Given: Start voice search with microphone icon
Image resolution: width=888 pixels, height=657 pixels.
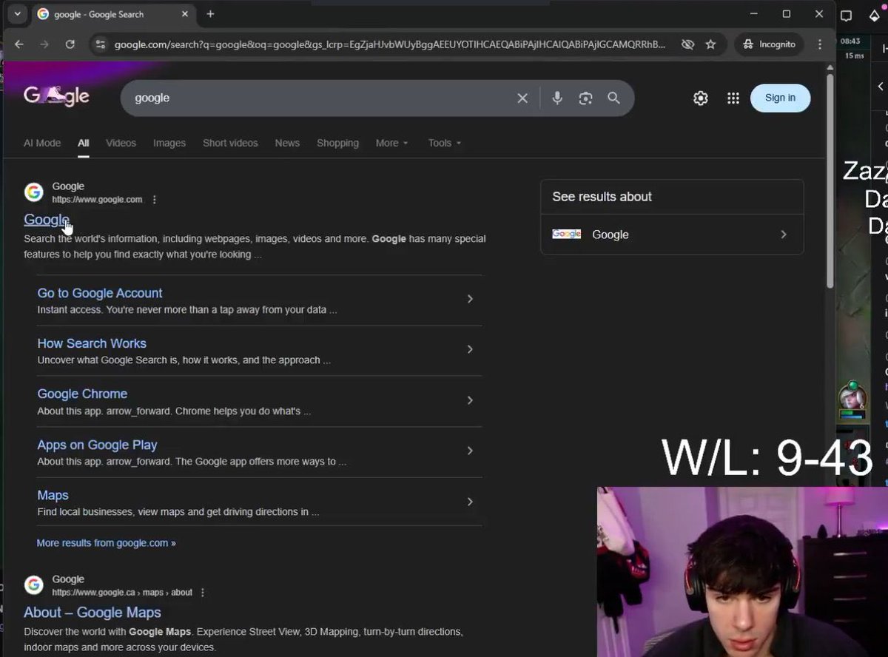Looking at the screenshot, I should [557, 98].
